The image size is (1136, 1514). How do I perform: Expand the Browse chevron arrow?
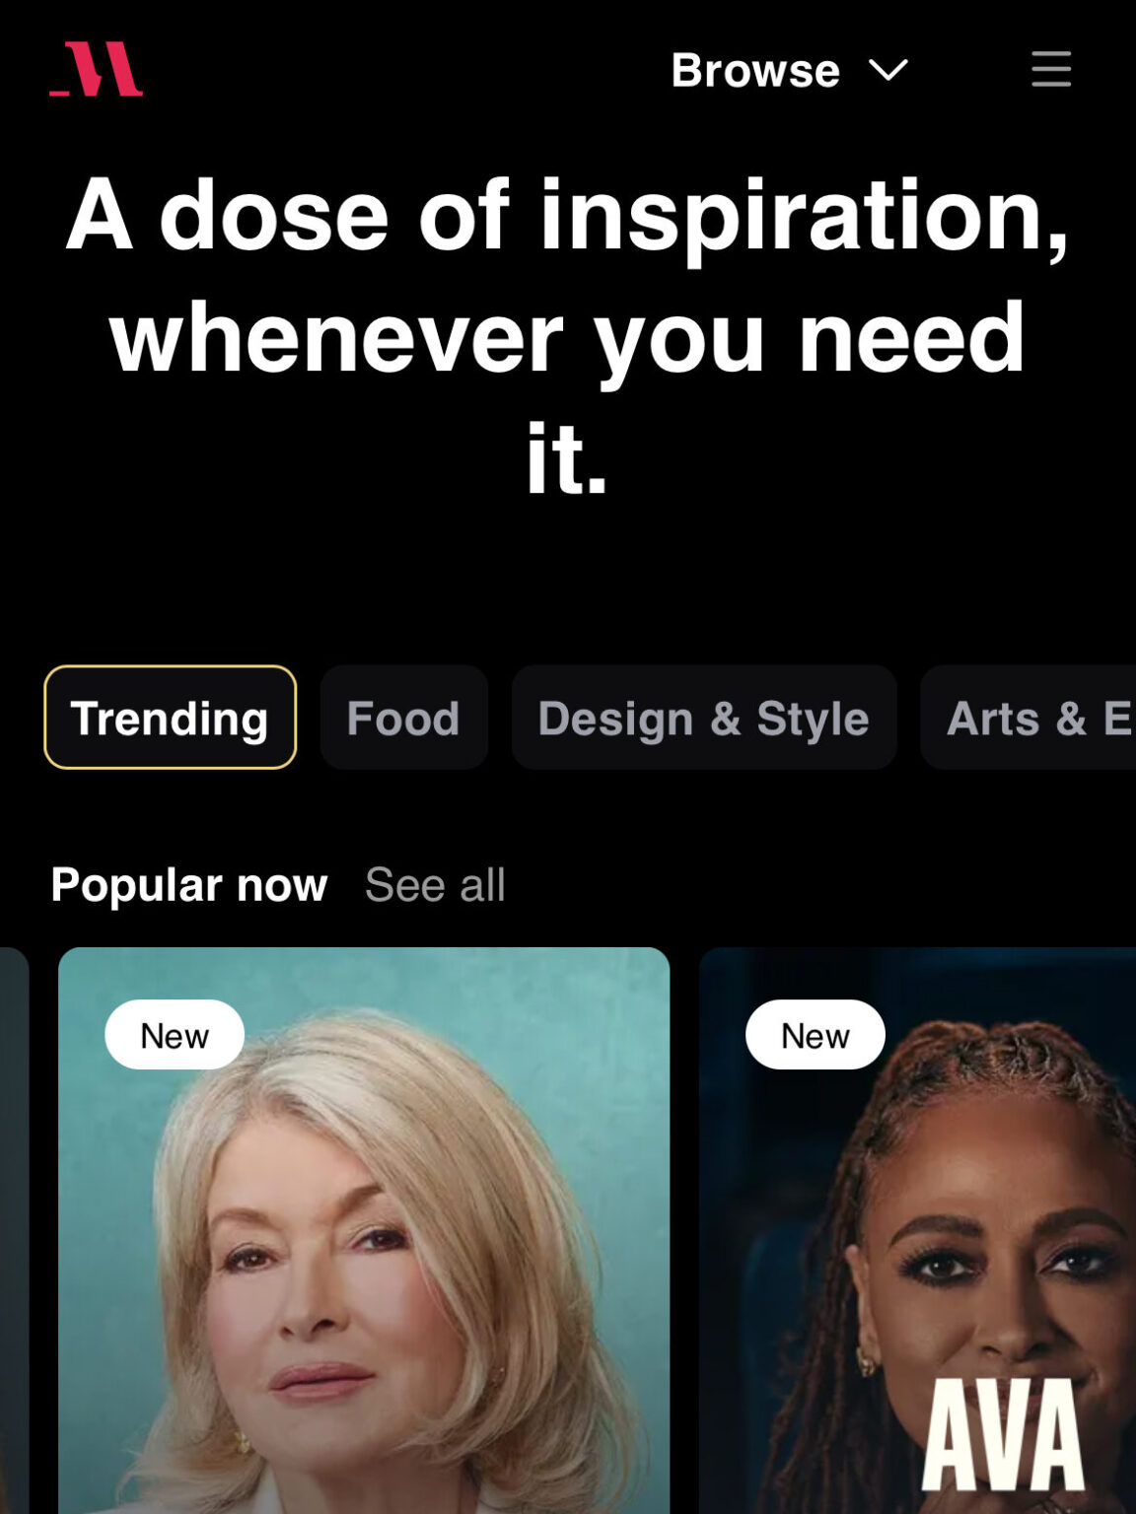[888, 70]
